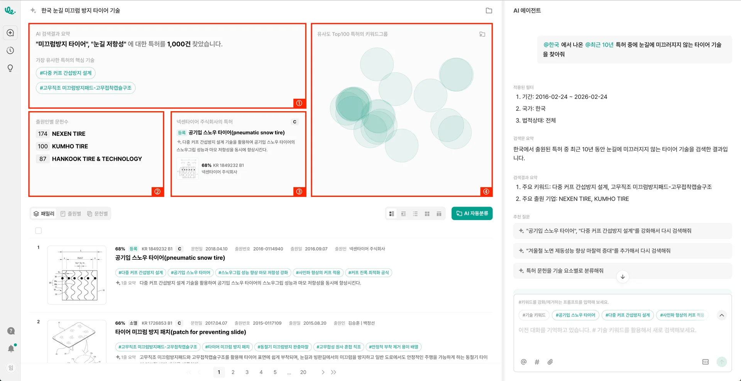Click the @최근 10년 mention in the chat message
Screen dimensions: 741x381
tap(599, 45)
